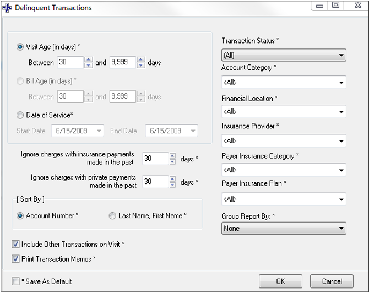Click the Cancel button
This screenshot has width=369, height=293.
tap(332, 281)
